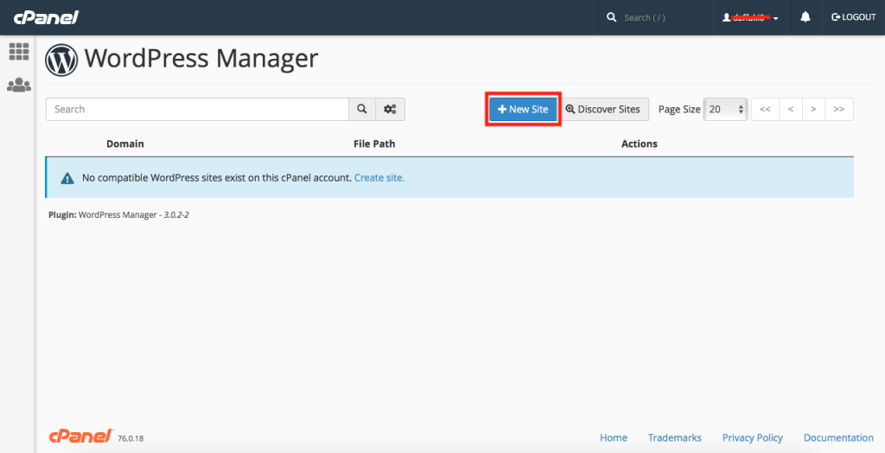Click the File Path column header
The image size is (885, 453).
[374, 144]
